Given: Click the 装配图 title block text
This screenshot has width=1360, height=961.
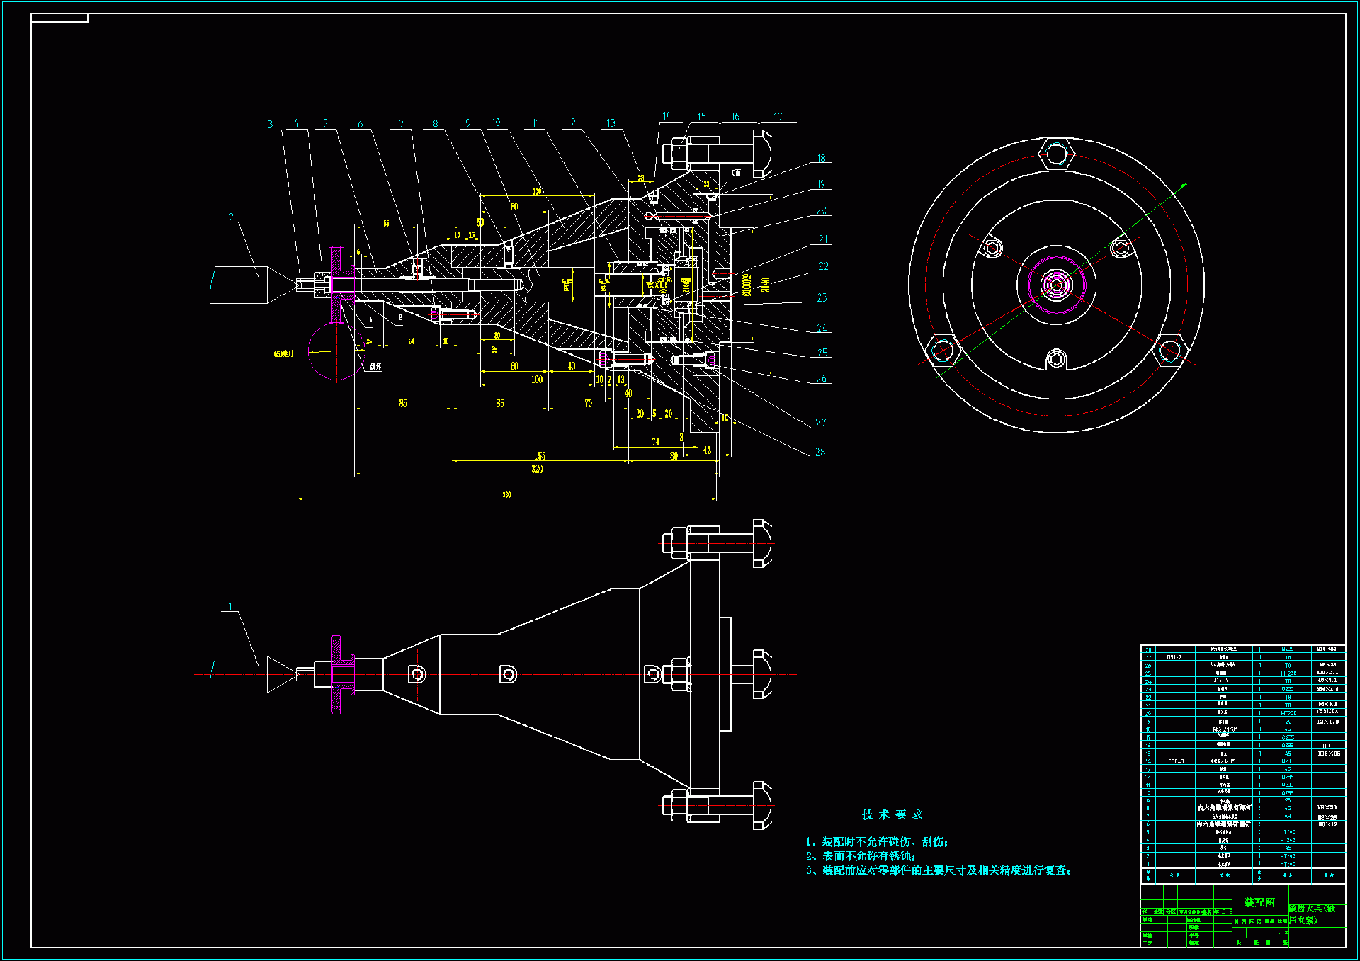Looking at the screenshot, I should coord(1259,902).
